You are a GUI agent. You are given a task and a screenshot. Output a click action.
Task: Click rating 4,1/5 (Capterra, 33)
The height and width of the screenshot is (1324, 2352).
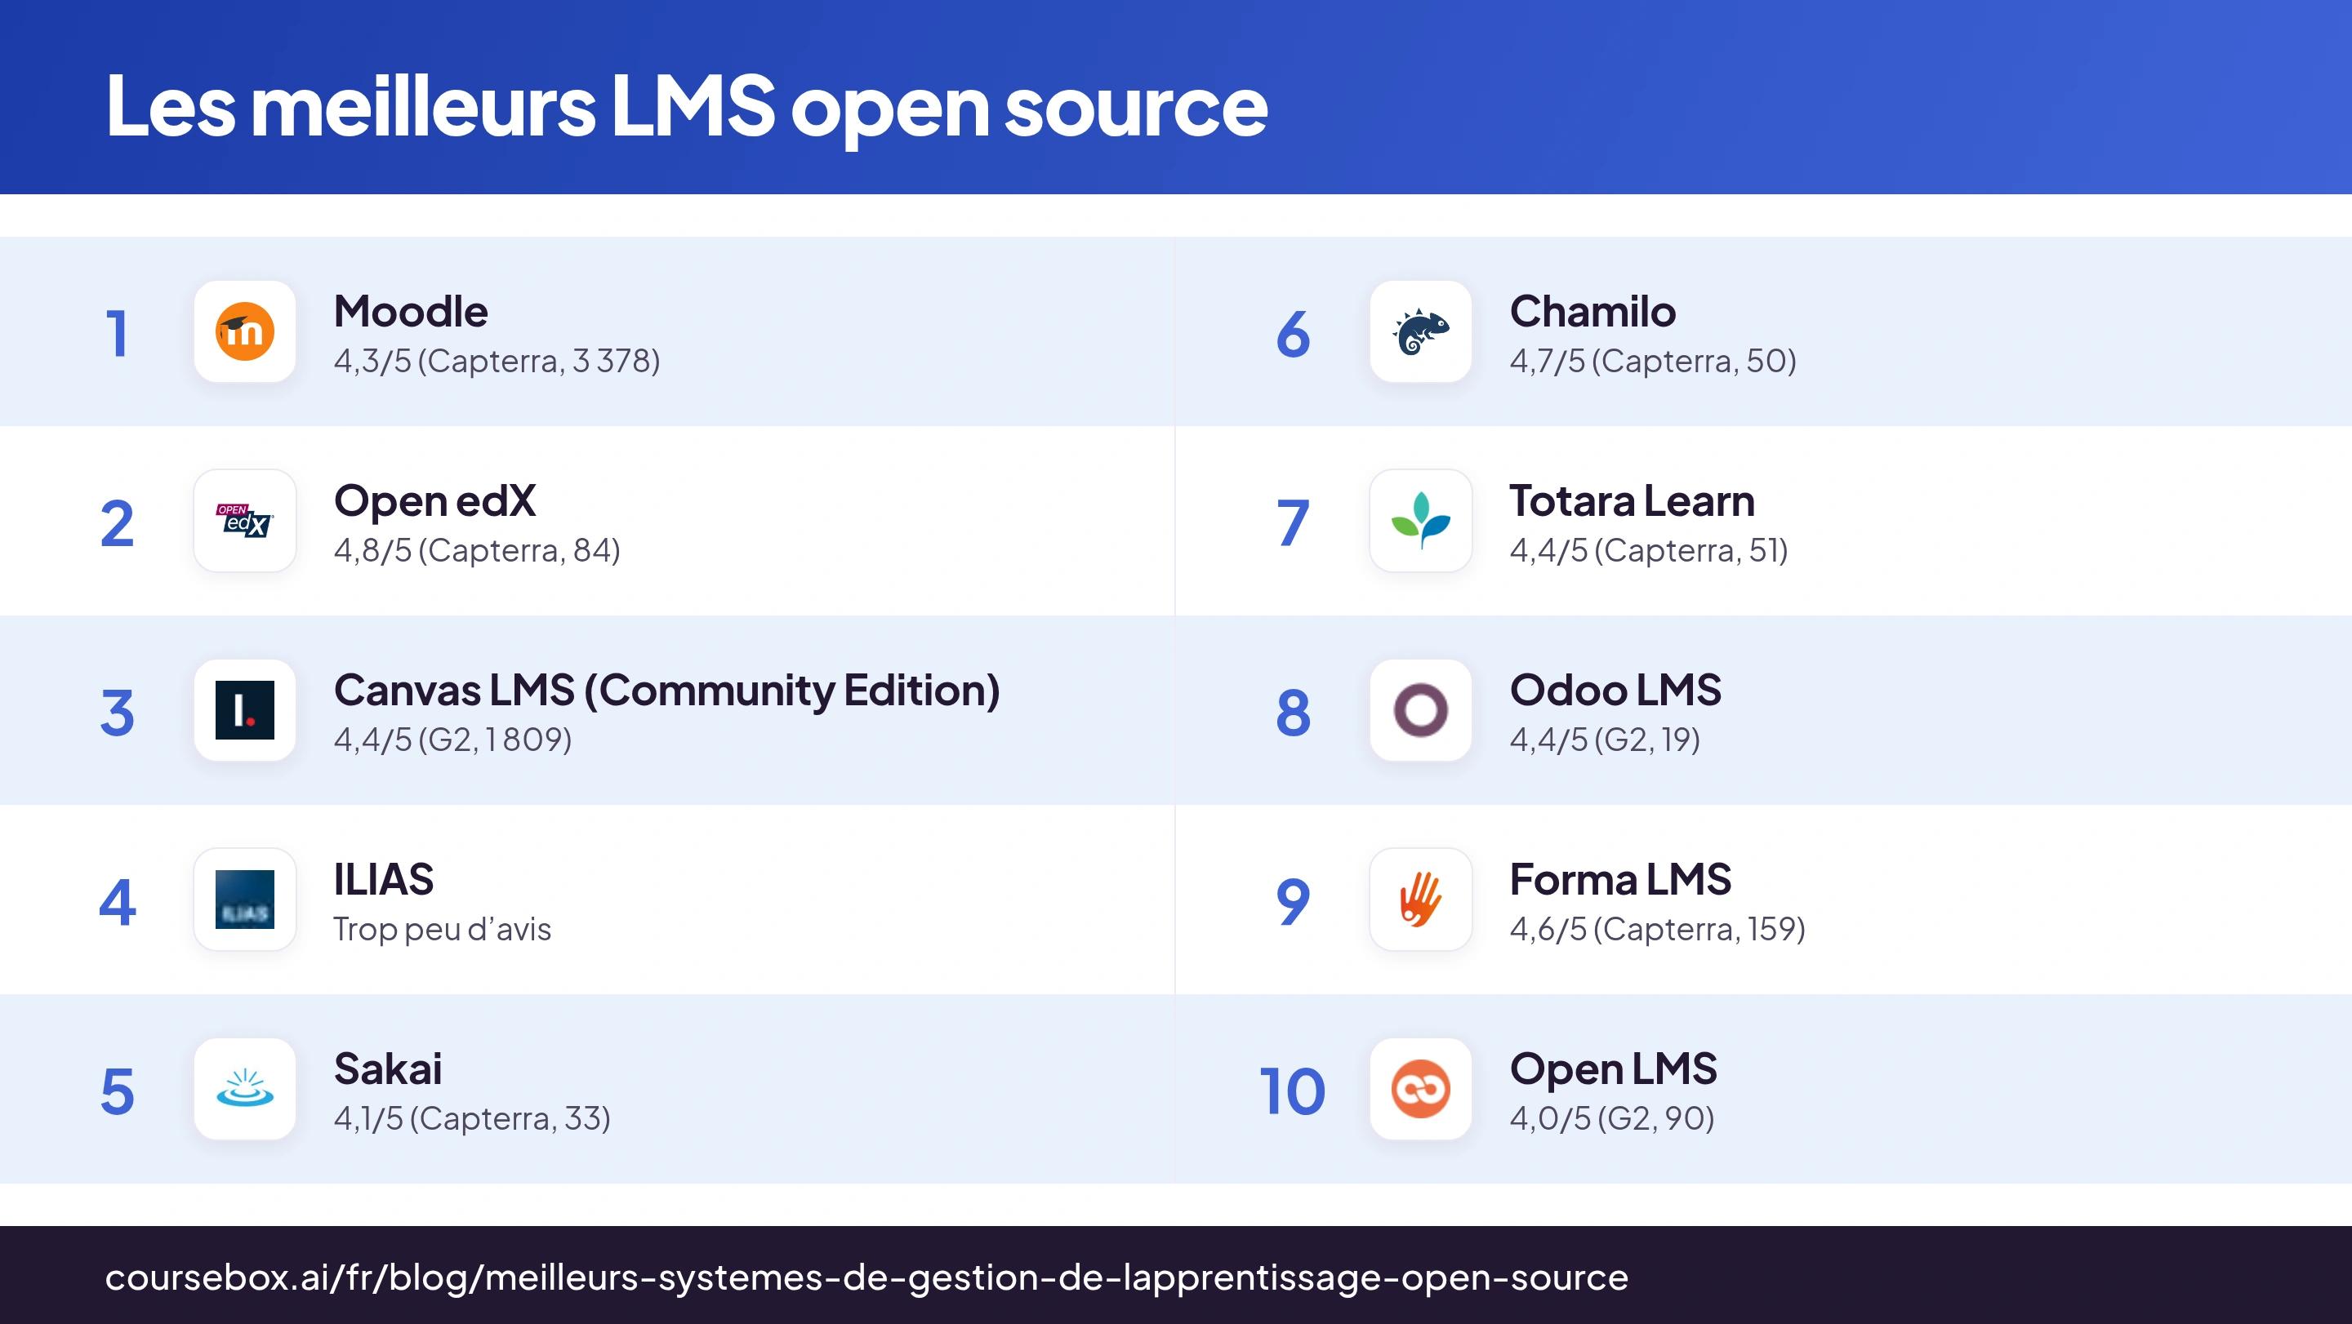473,1118
